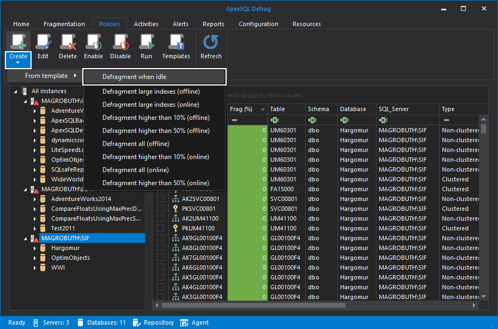Click the equals filter icon under Frag (%)

(234, 120)
